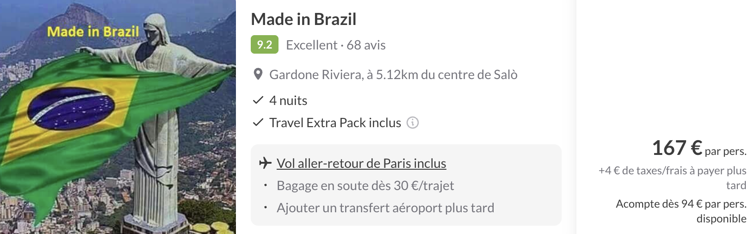This screenshot has height=234, width=755.
Task: Click the airplane icon in the flight box
Action: (x=265, y=163)
